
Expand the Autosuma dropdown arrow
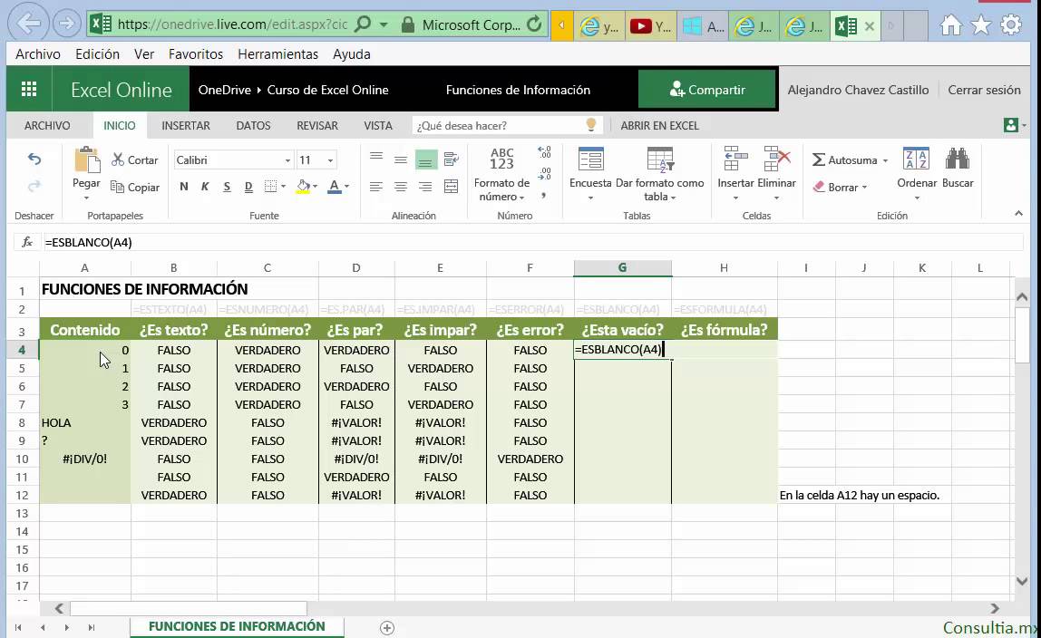click(x=885, y=160)
